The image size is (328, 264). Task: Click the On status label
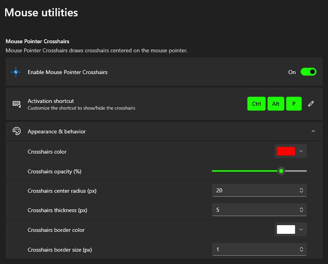pos(292,72)
